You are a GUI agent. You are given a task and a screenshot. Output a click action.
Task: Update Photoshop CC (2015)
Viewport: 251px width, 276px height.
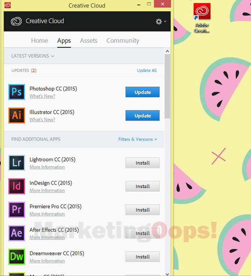[142, 92]
